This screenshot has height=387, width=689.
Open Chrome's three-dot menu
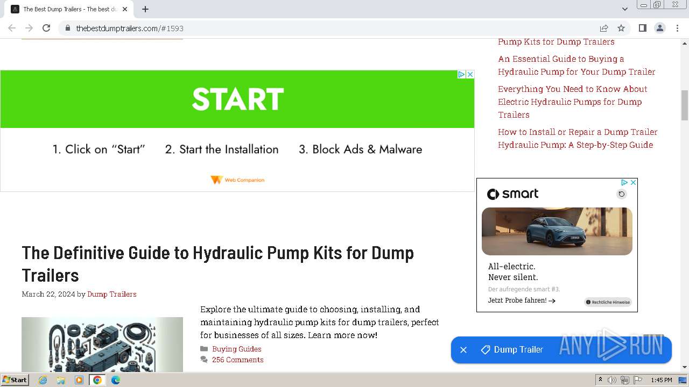pyautogui.click(x=677, y=28)
